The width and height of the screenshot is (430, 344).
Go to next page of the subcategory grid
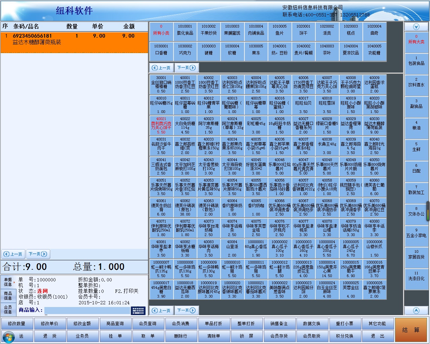click(x=186, y=68)
